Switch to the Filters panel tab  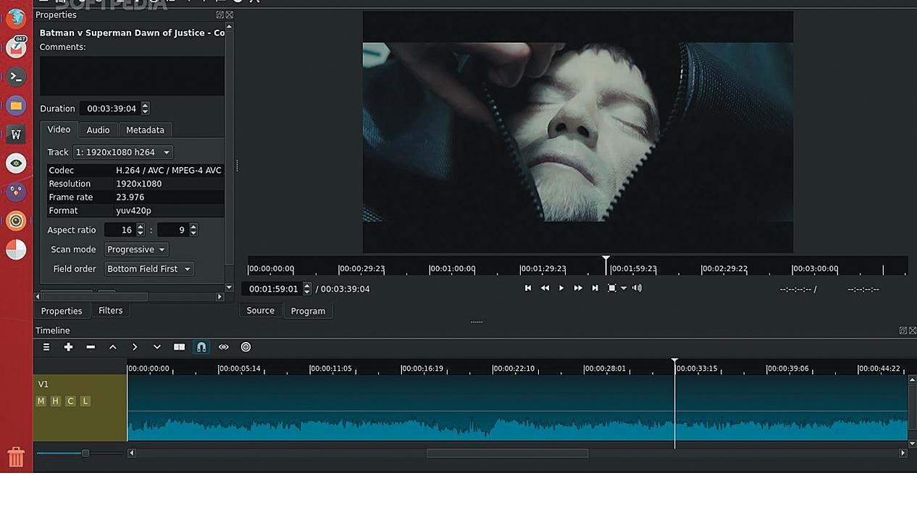click(110, 311)
